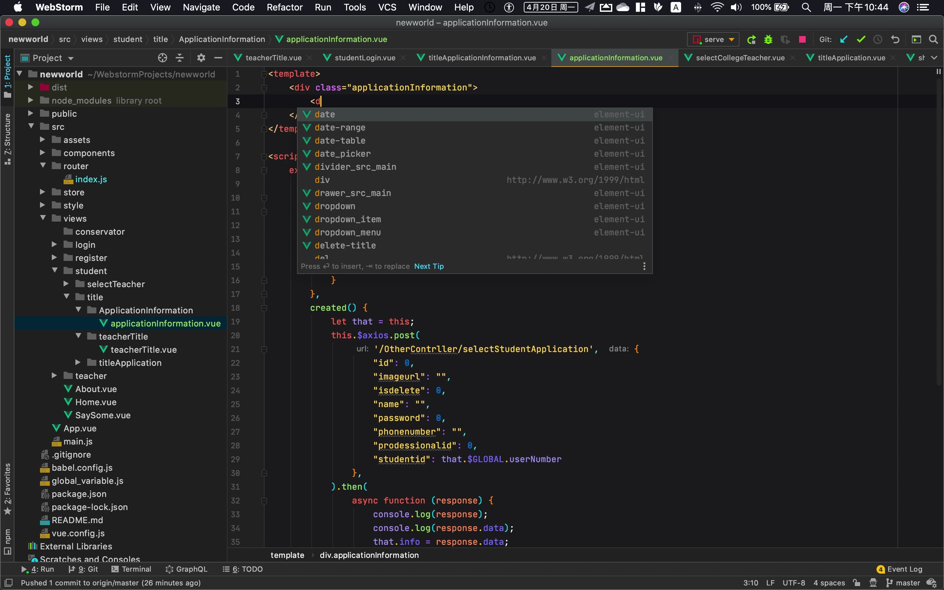Click the Rerun serve icon

[x=751, y=39]
